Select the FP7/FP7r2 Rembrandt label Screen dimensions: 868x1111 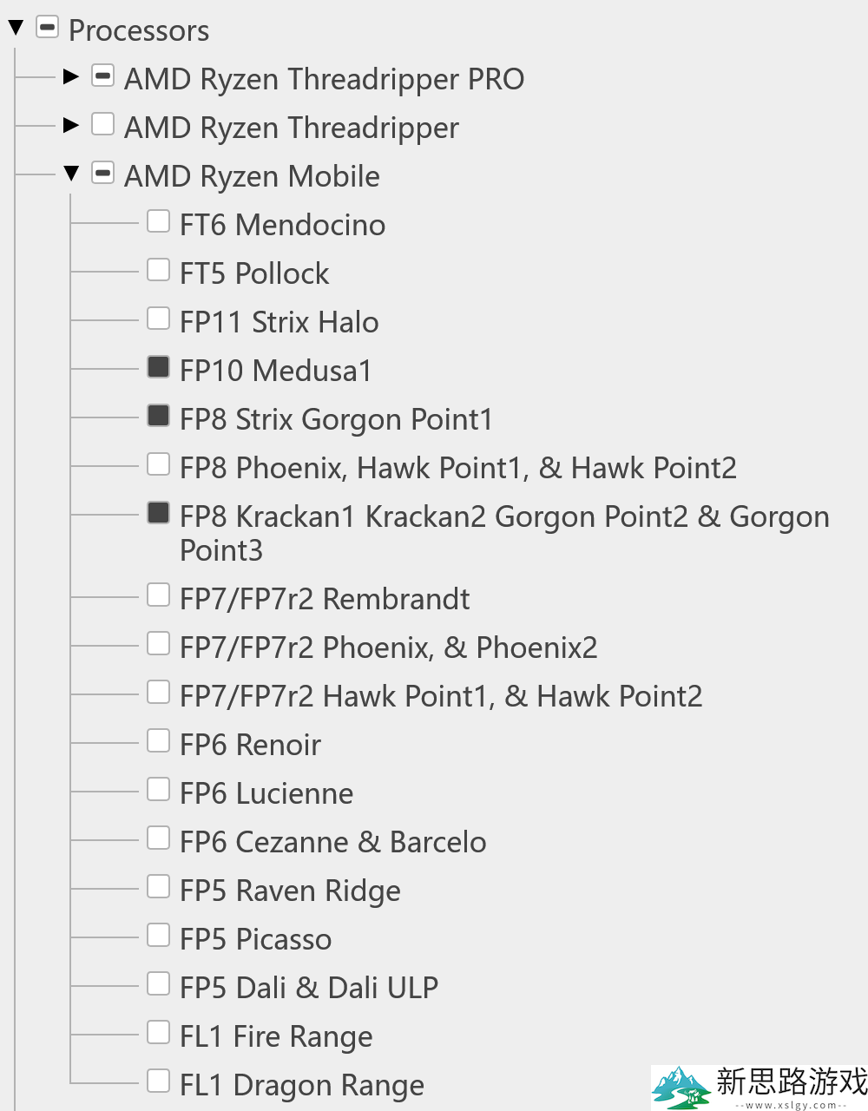pos(325,599)
